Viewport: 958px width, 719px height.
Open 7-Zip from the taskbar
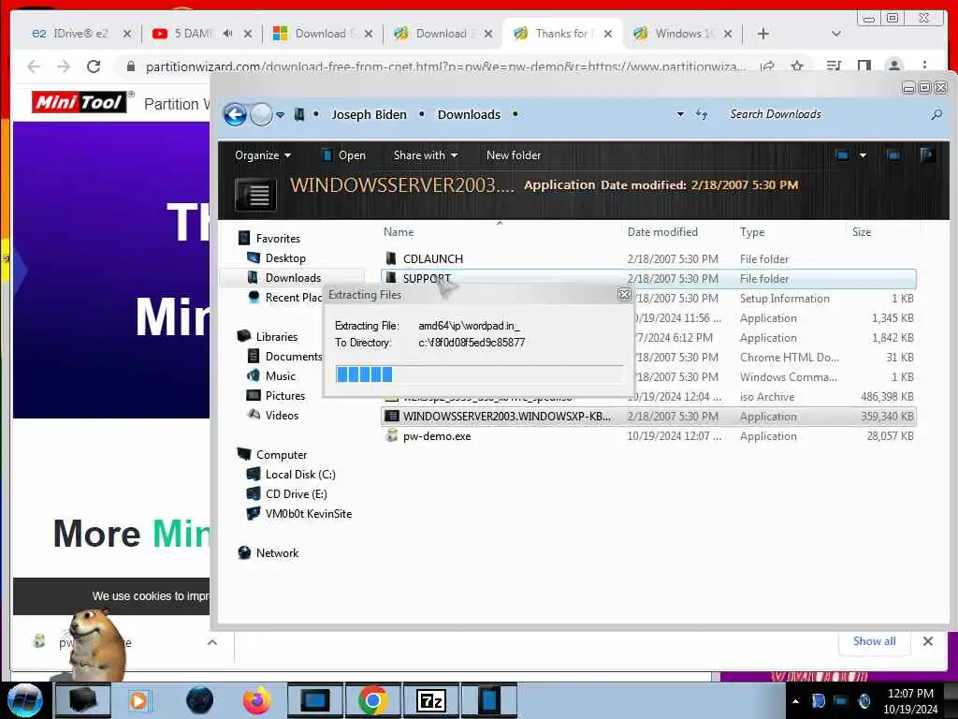430,700
